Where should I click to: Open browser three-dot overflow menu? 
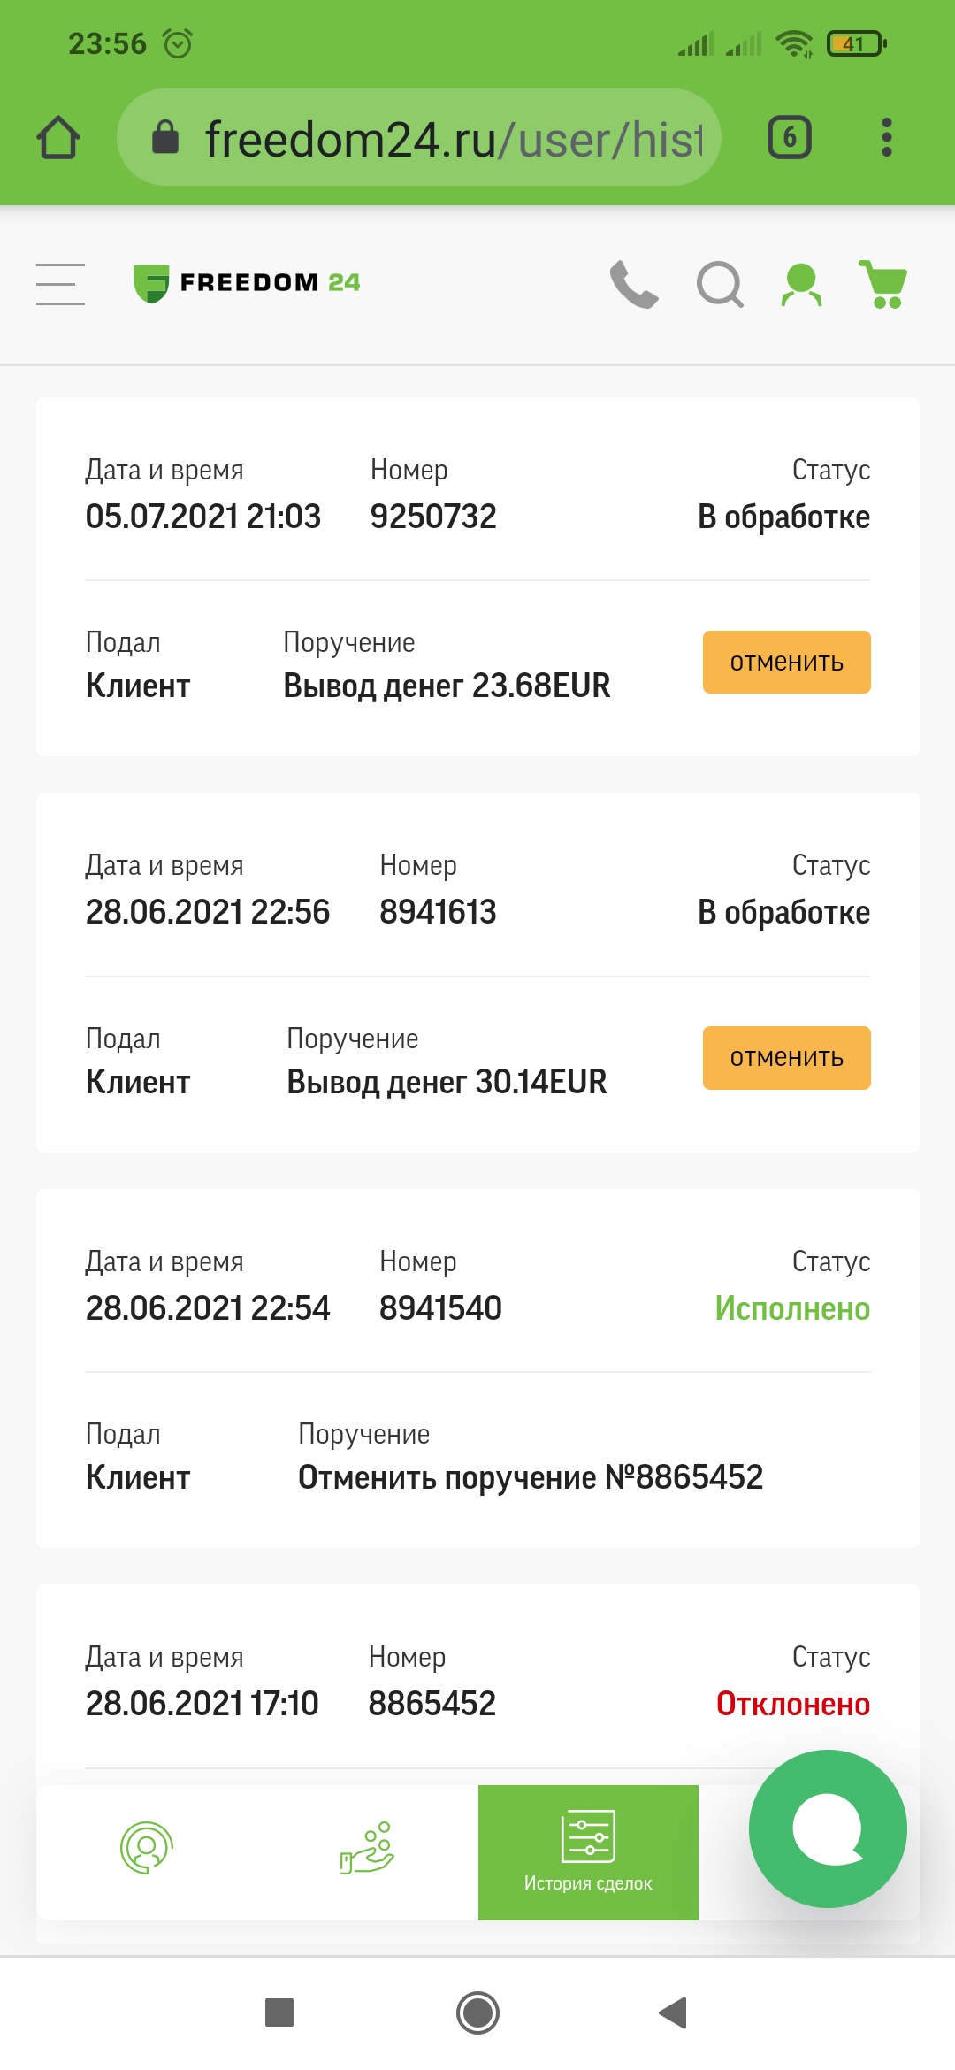[887, 137]
